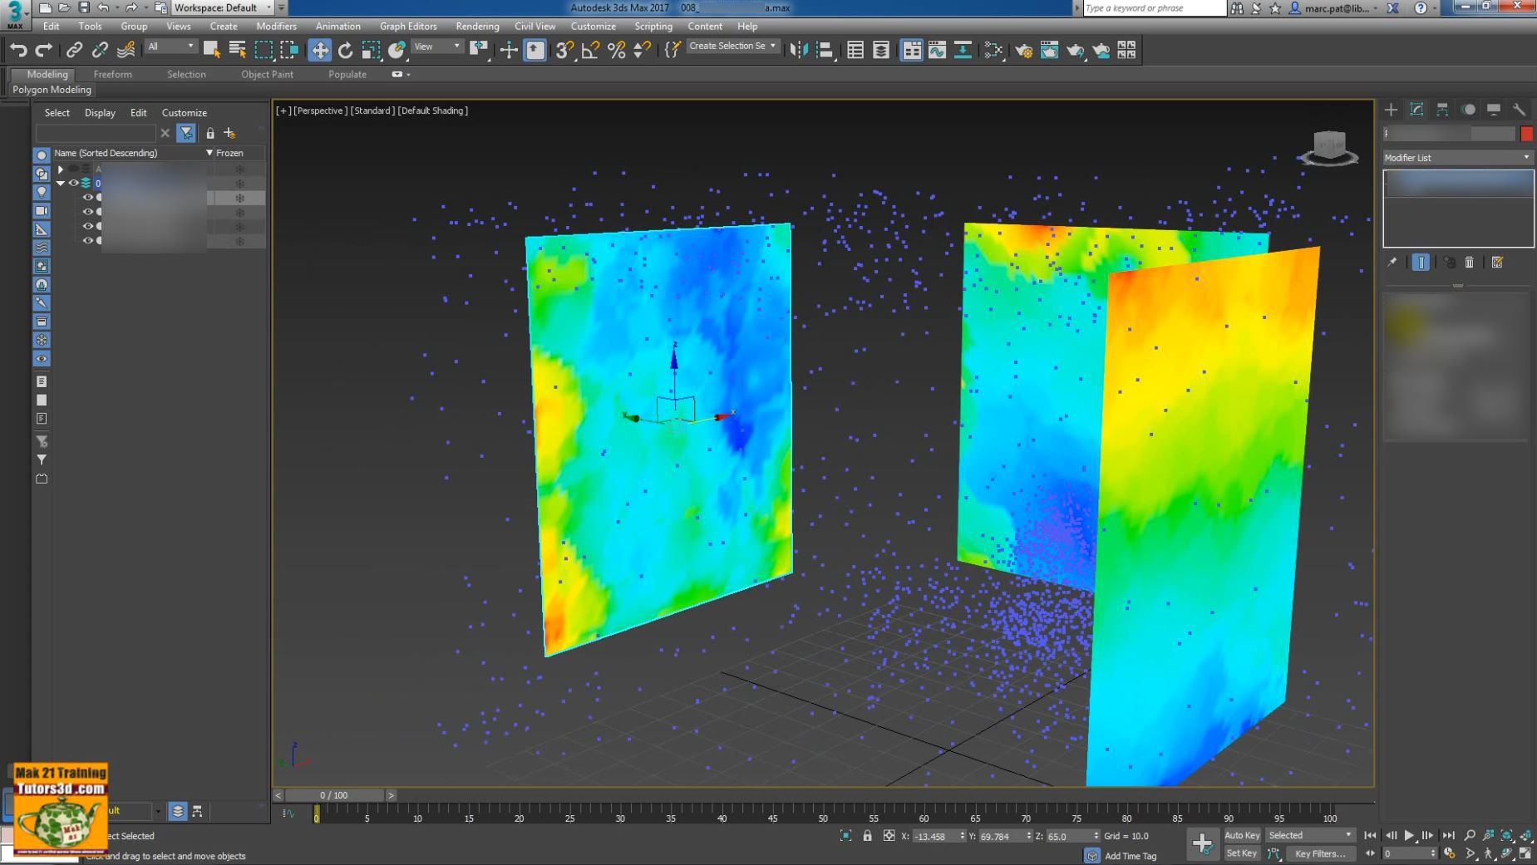Toggle Angle Snap in the toolbar
1537x865 pixels.
pyautogui.click(x=589, y=49)
